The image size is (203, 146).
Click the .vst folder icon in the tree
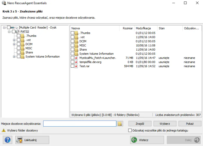(23, 40)
